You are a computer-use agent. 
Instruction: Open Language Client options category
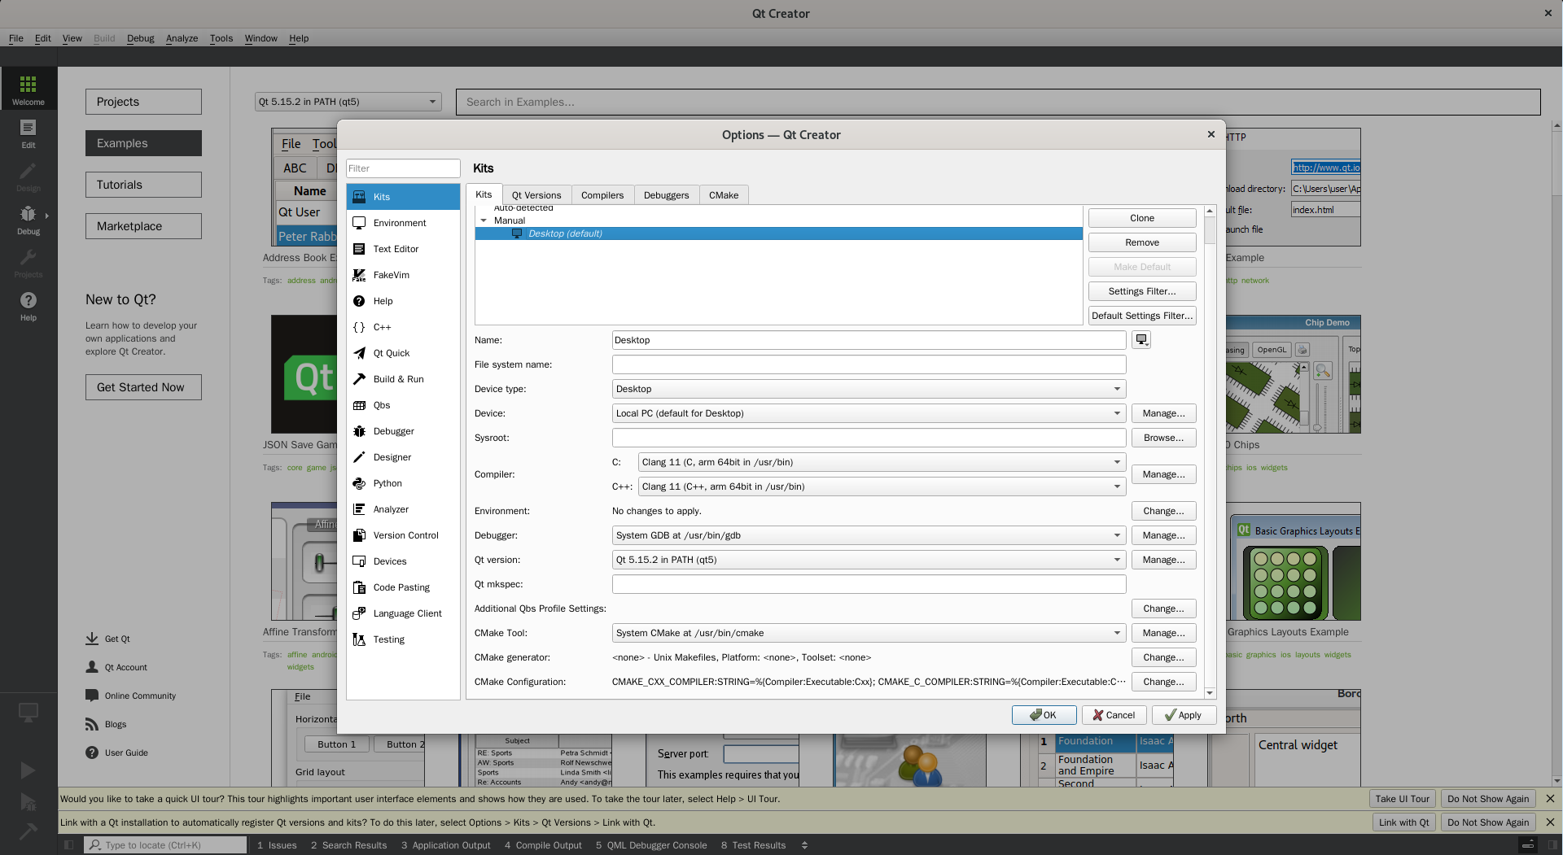[x=403, y=613]
